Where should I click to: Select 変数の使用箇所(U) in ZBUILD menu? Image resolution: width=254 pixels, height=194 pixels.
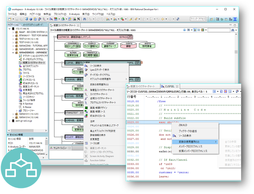(195, 142)
